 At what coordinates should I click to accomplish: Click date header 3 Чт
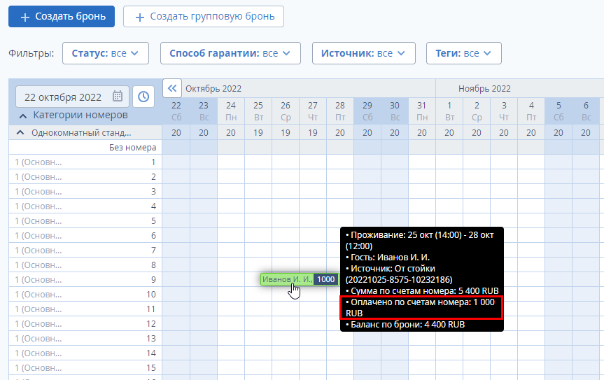[504, 111]
